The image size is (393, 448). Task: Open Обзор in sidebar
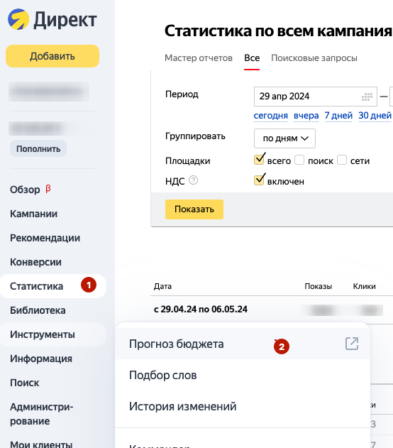(25, 190)
